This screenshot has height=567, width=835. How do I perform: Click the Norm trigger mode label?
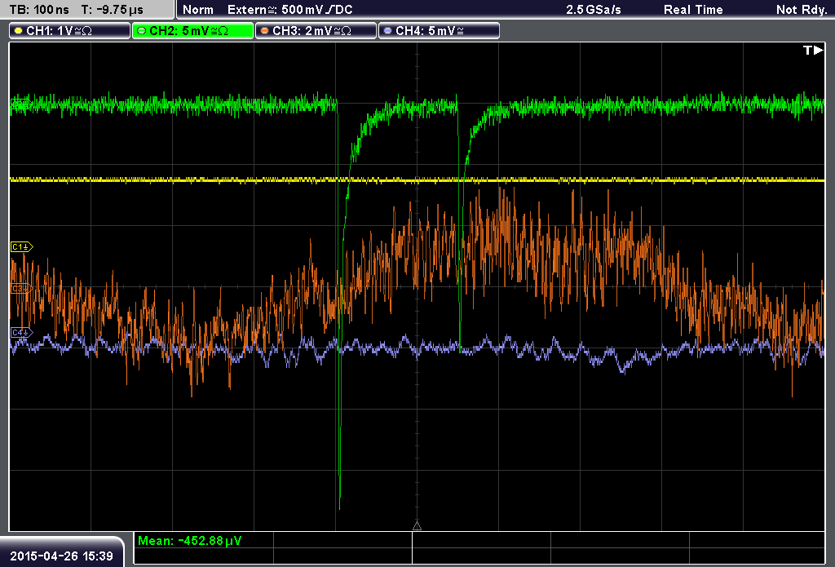pos(198,10)
